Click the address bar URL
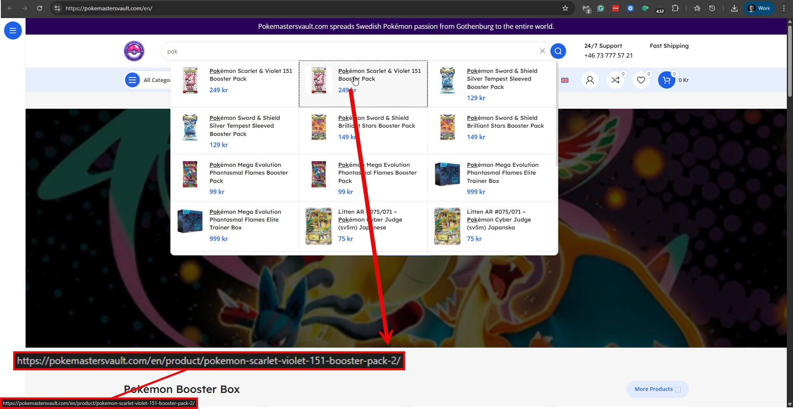The width and height of the screenshot is (793, 409). pos(109,8)
